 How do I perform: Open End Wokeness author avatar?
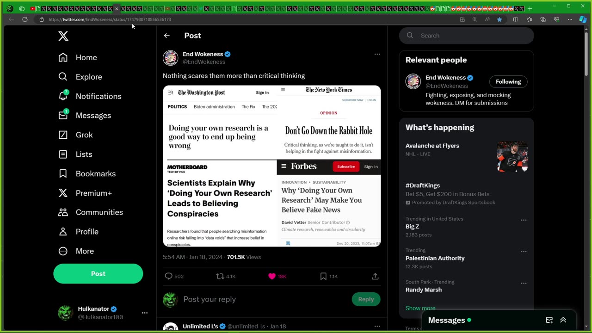click(x=170, y=58)
